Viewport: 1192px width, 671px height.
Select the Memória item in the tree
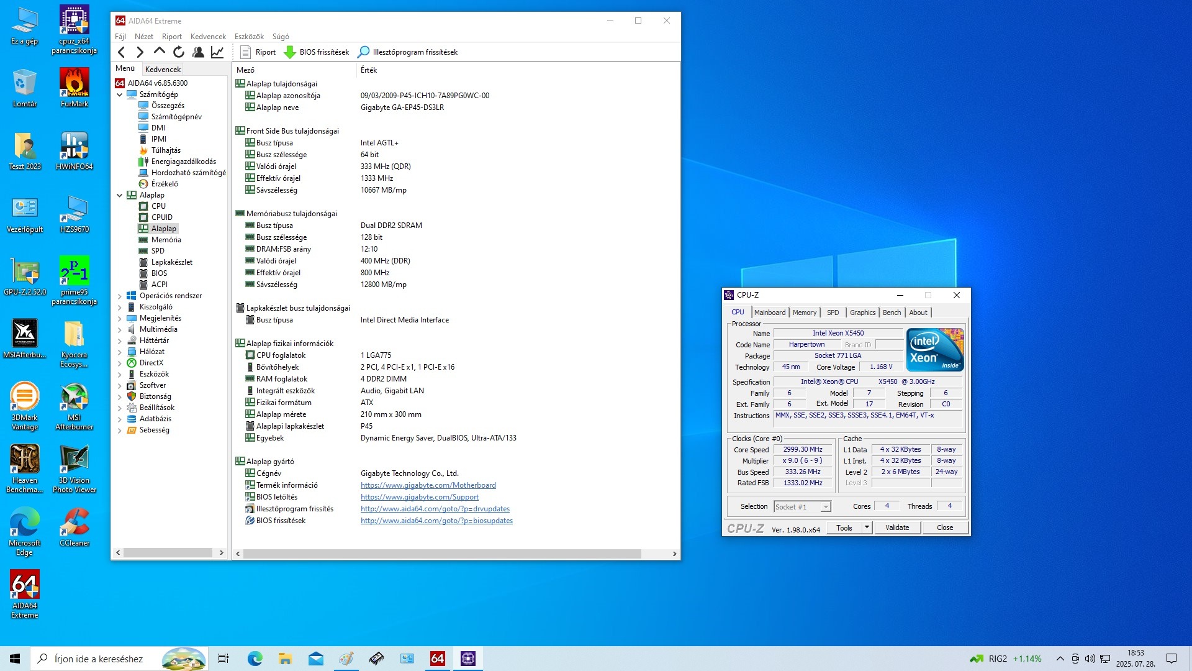(166, 240)
